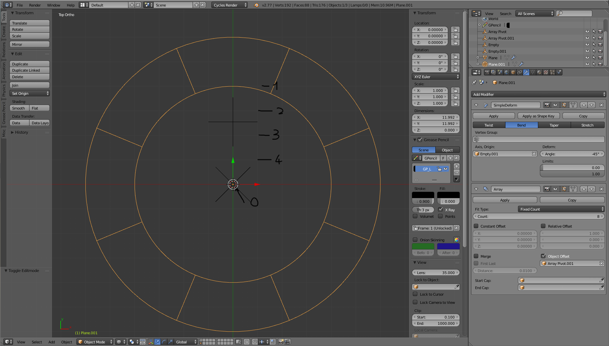Screen dimensions: 609x346
Task: Open the Render menu in the top bar
Action: point(35,5)
